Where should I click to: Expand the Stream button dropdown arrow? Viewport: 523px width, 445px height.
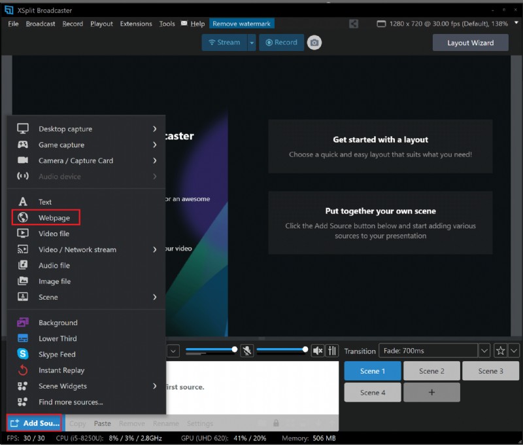[250, 42]
